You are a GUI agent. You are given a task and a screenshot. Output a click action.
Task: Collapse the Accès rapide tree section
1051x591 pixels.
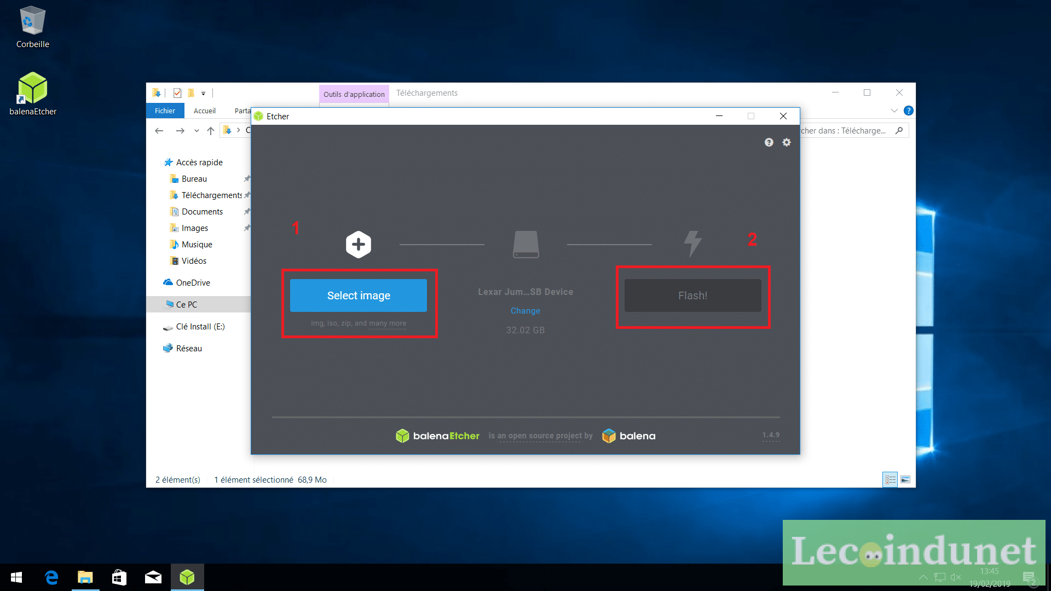click(x=159, y=162)
